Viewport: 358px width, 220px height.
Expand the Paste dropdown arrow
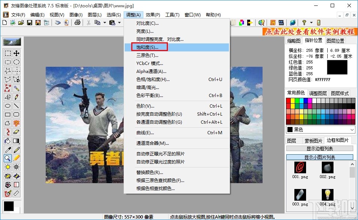[x=120, y=23]
